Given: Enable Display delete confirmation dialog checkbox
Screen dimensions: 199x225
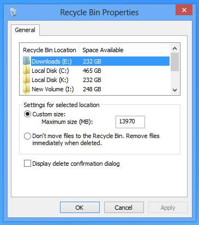Looking at the screenshot, I should [x=27, y=164].
